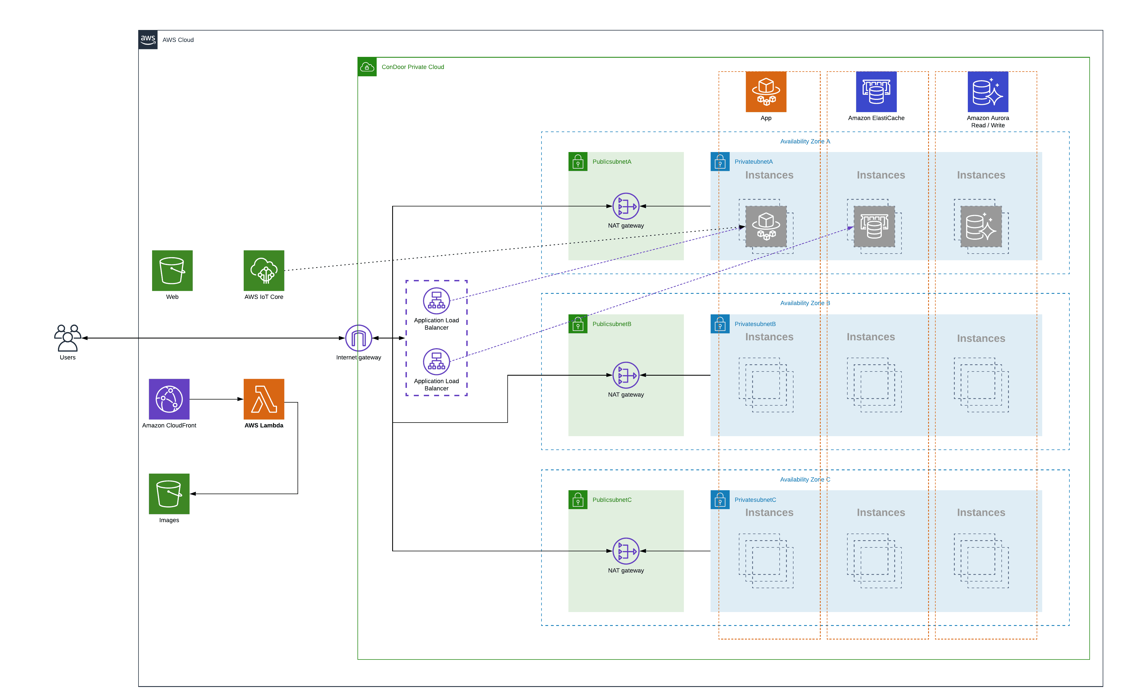Viewport: 1141px width, 700px height.
Task: Click the PublicsubnetB lock icon
Action: pyautogui.click(x=578, y=324)
